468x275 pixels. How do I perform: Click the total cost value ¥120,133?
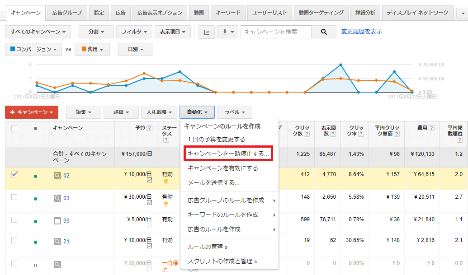[x=422, y=154]
